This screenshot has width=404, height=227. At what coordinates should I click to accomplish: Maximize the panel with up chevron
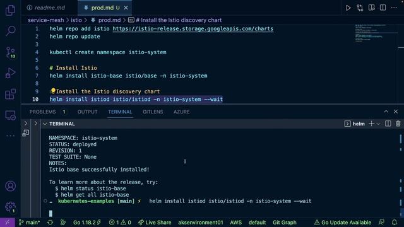(x=386, y=112)
